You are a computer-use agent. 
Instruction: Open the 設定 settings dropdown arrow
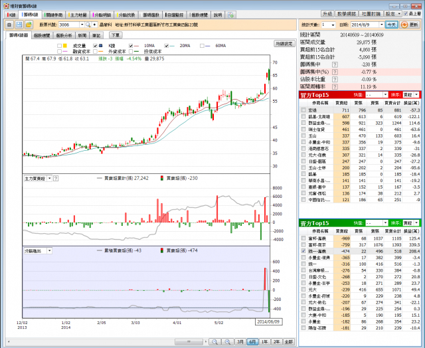coord(399,13)
